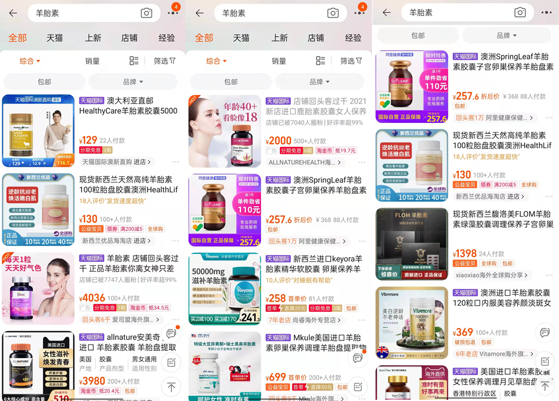Open 筛选 filter in left screen
Image resolution: width=559 pixels, height=401 pixels.
pos(165,61)
